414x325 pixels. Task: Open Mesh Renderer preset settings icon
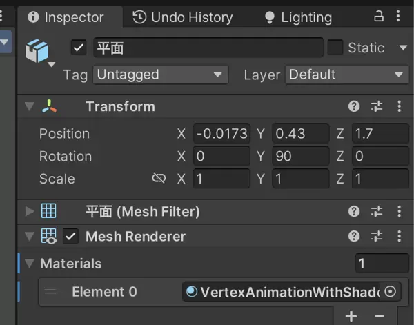376,237
